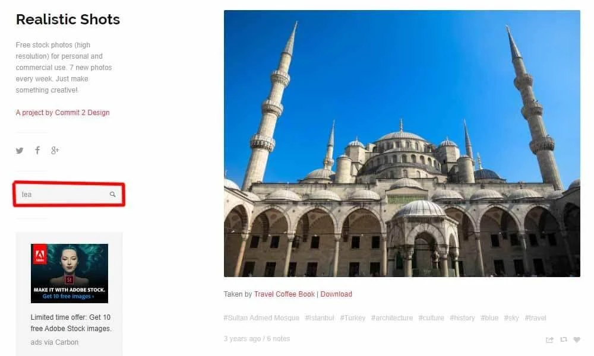The width and height of the screenshot is (594, 356).
Task: Visit the Travel Coffee Book link
Action: point(284,294)
